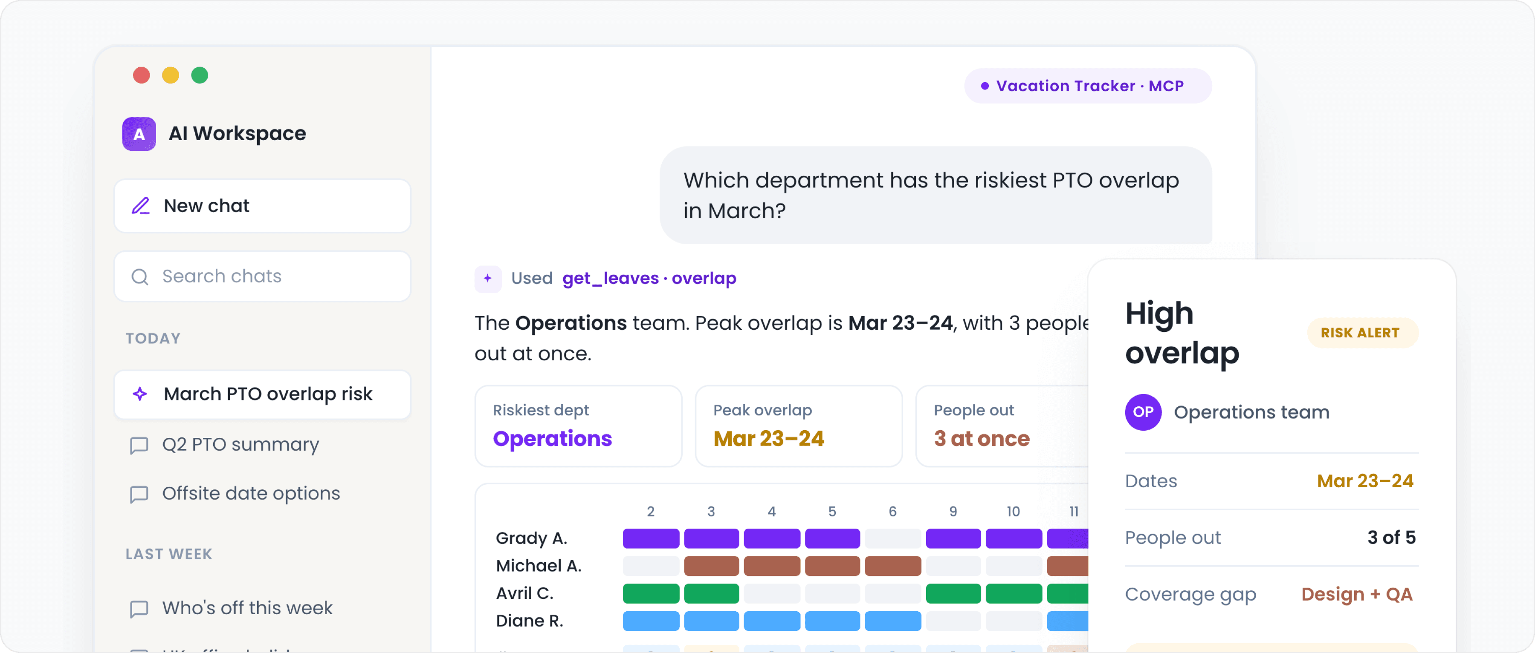Image resolution: width=1535 pixels, height=653 pixels.
Task: Click the Operations team label in the card
Action: pyautogui.click(x=1251, y=412)
